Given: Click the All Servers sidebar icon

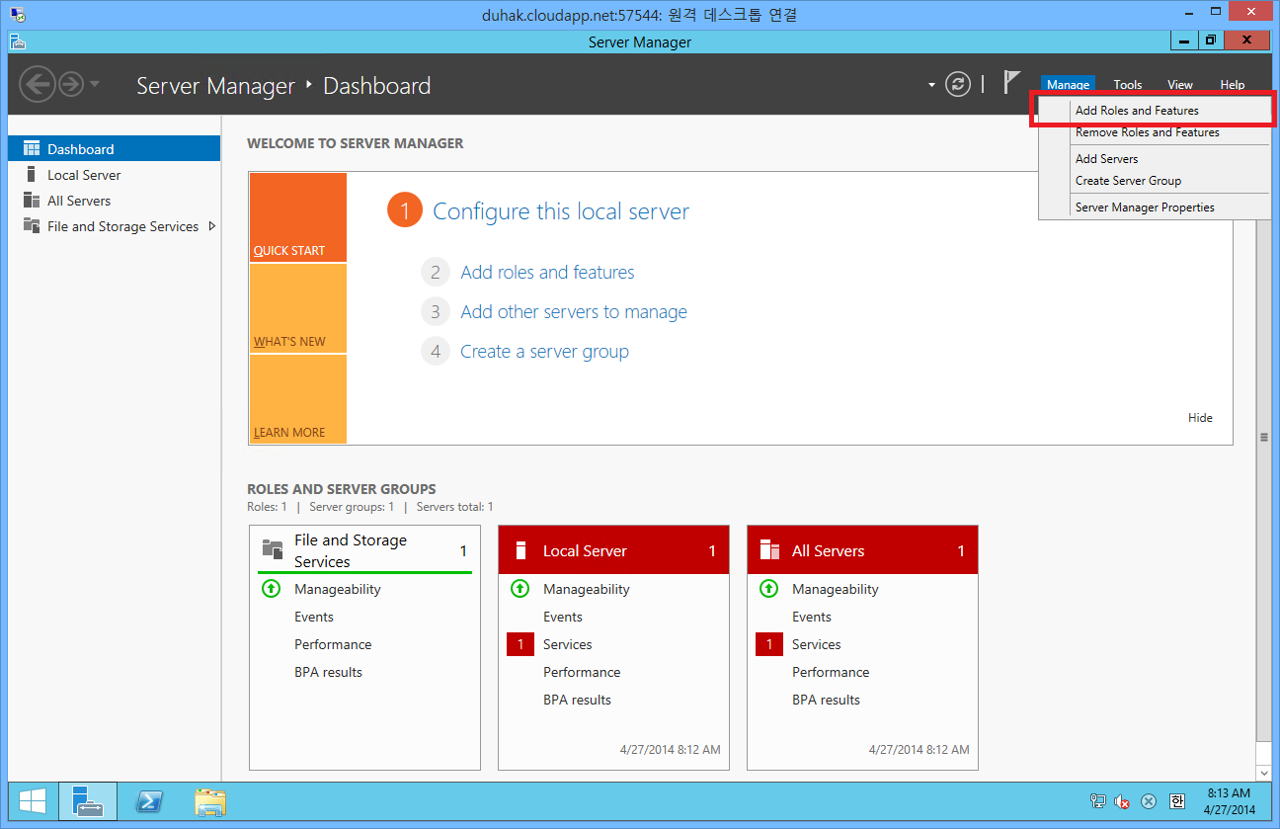Looking at the screenshot, I should pos(32,201).
